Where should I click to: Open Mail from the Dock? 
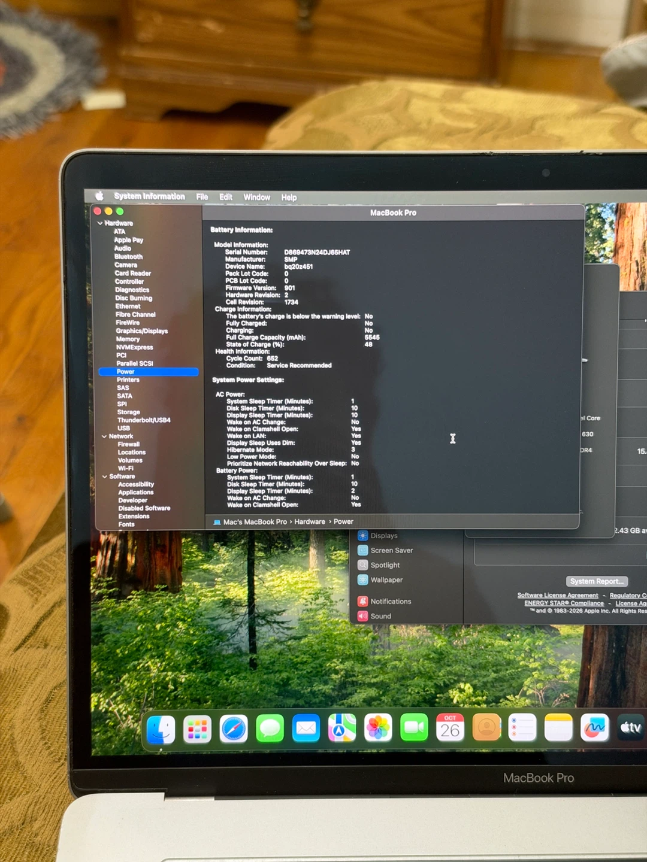[306, 729]
